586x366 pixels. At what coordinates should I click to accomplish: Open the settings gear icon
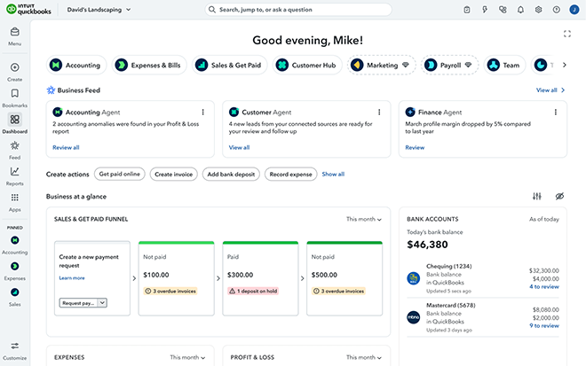point(539,10)
